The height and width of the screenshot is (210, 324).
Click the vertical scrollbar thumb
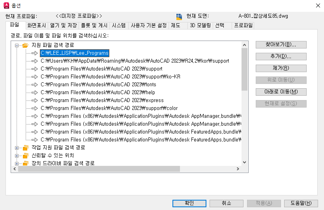pos(244,69)
